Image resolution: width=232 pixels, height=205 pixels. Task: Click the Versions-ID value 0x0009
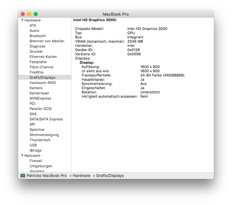pyautogui.click(x=134, y=54)
